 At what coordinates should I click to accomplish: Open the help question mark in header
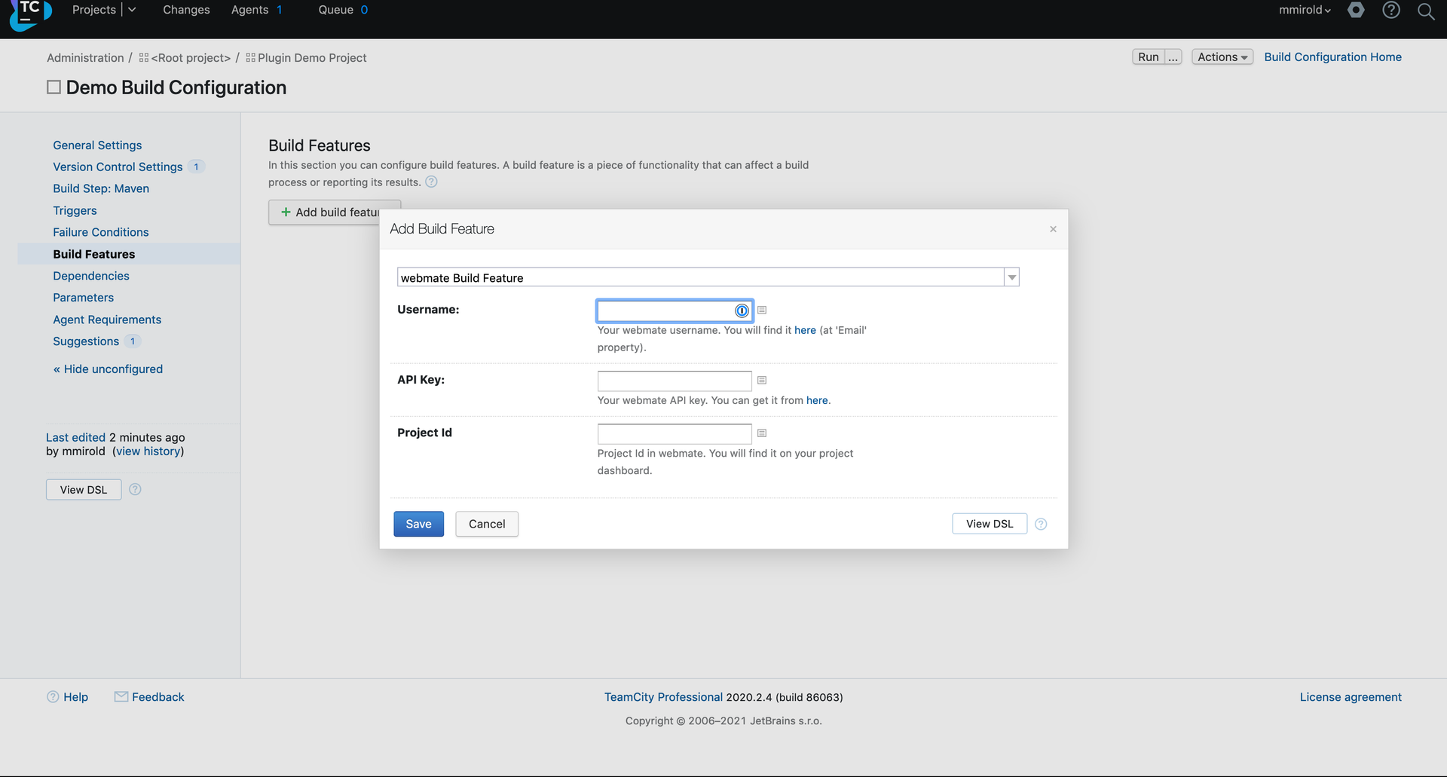pyautogui.click(x=1391, y=10)
